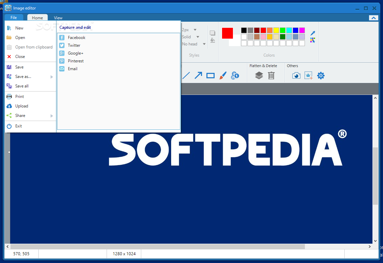Click the horizontal scrollbar right arrow
Screen dimensions: 383x263
click(x=369, y=247)
